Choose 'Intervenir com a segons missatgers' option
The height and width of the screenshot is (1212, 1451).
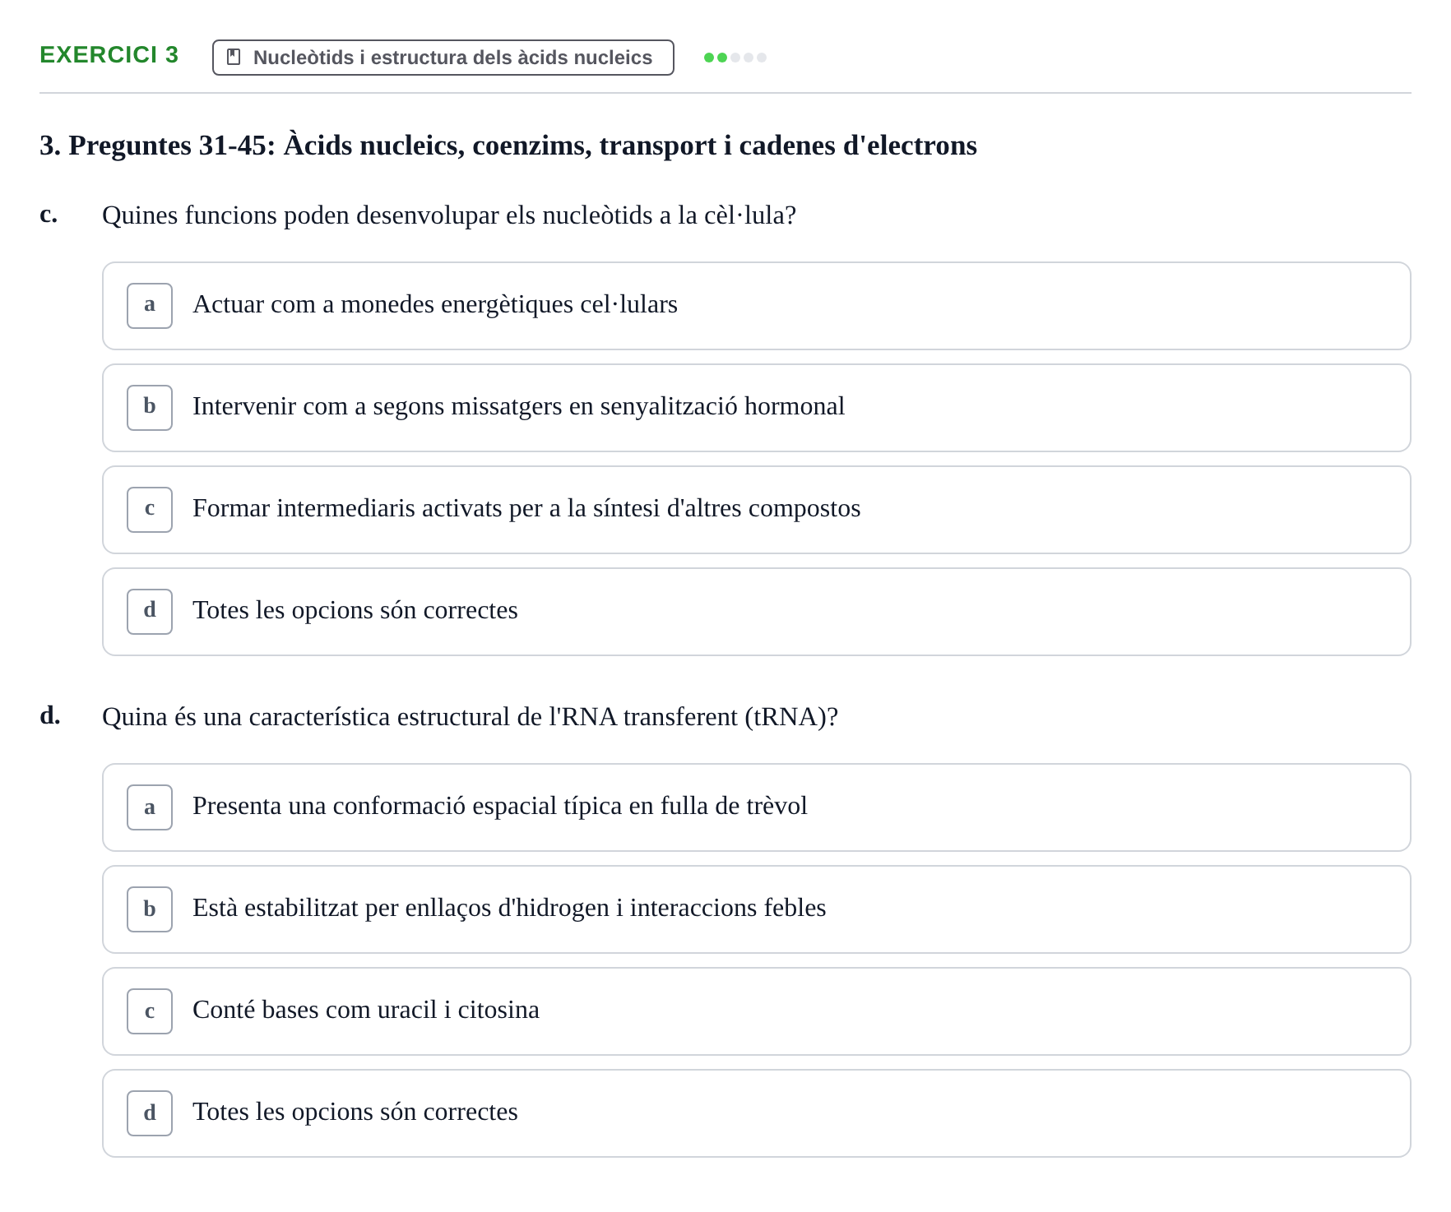tap(757, 408)
